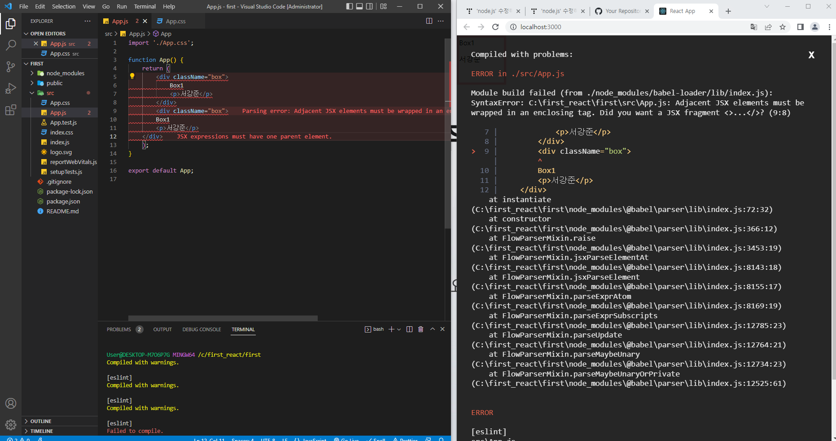Dismiss the Compiled with problems overlay
836x441 pixels.
point(811,55)
